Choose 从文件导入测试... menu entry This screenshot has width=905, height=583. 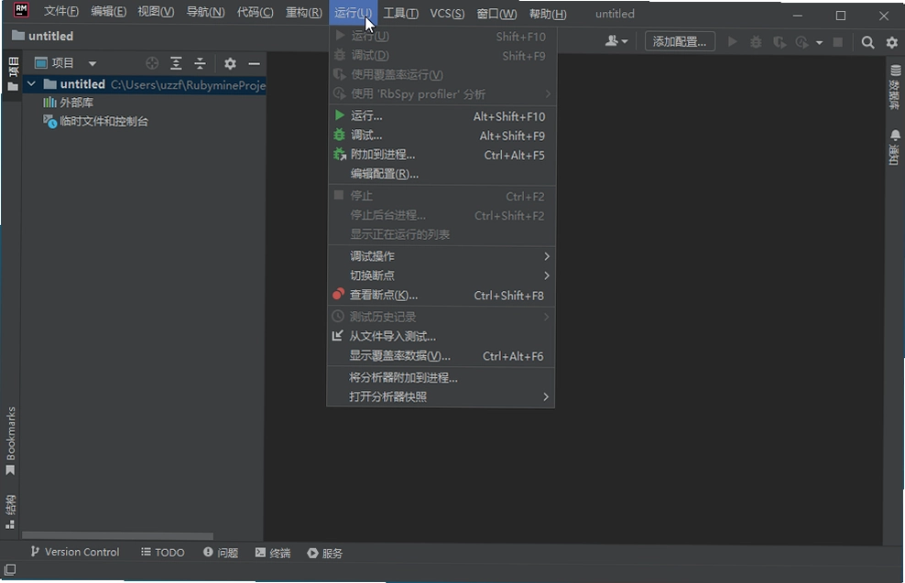point(441,336)
